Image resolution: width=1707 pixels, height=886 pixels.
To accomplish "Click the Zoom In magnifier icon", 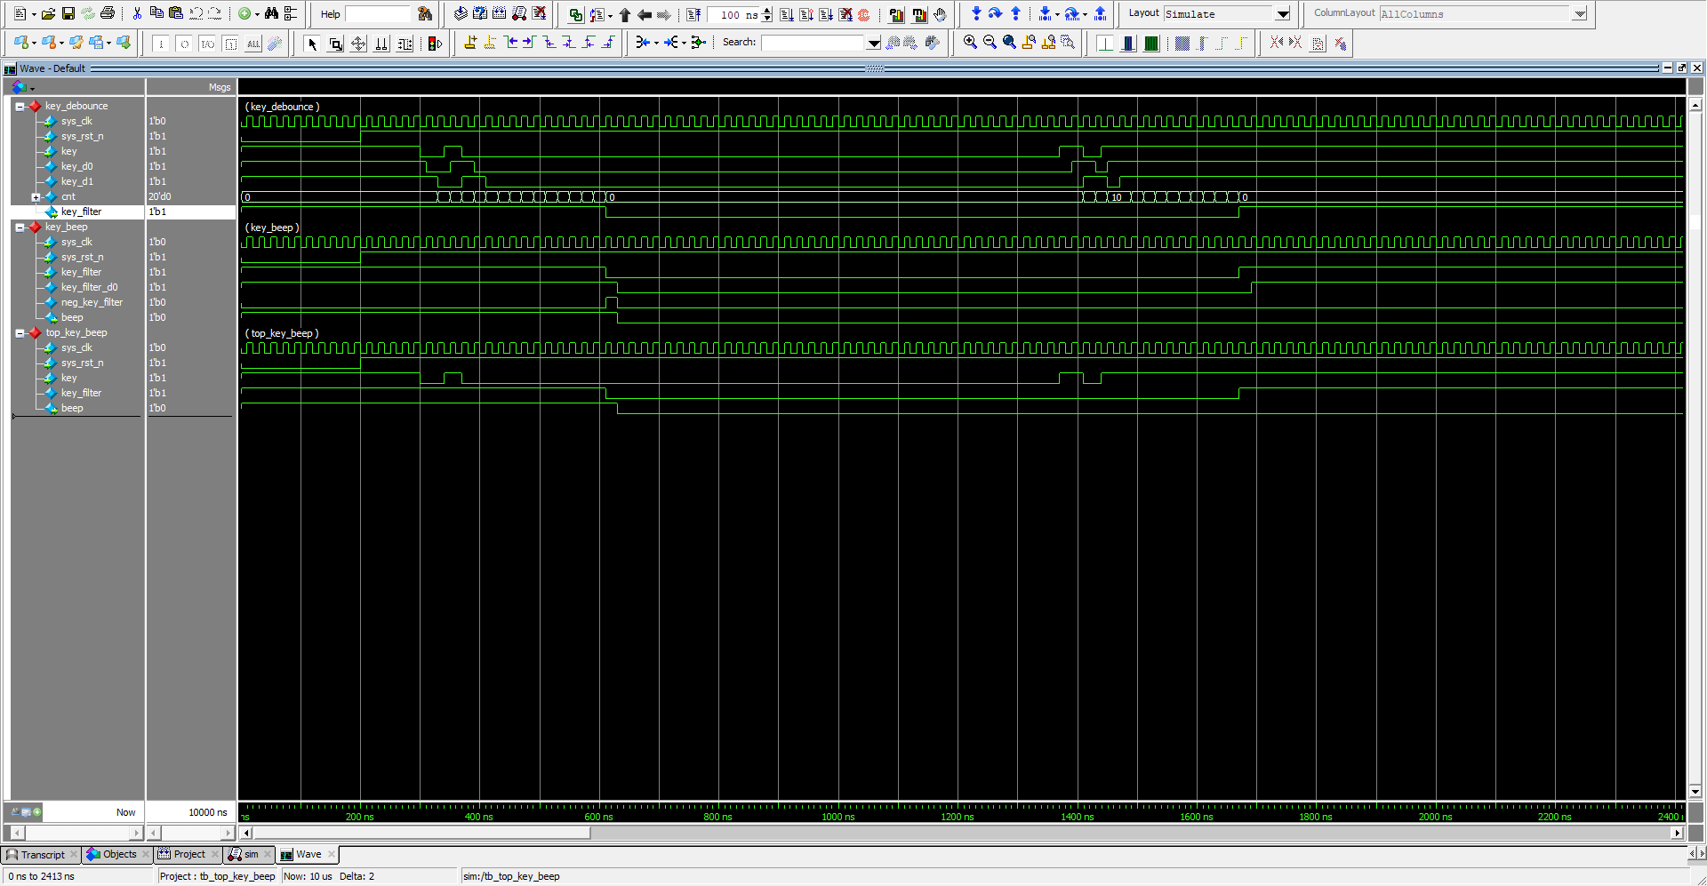I will (970, 42).
